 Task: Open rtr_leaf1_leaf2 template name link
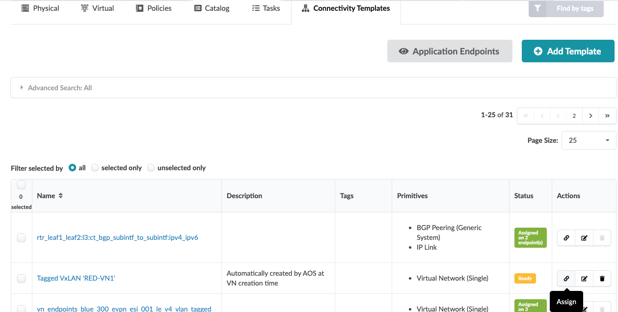coord(117,237)
